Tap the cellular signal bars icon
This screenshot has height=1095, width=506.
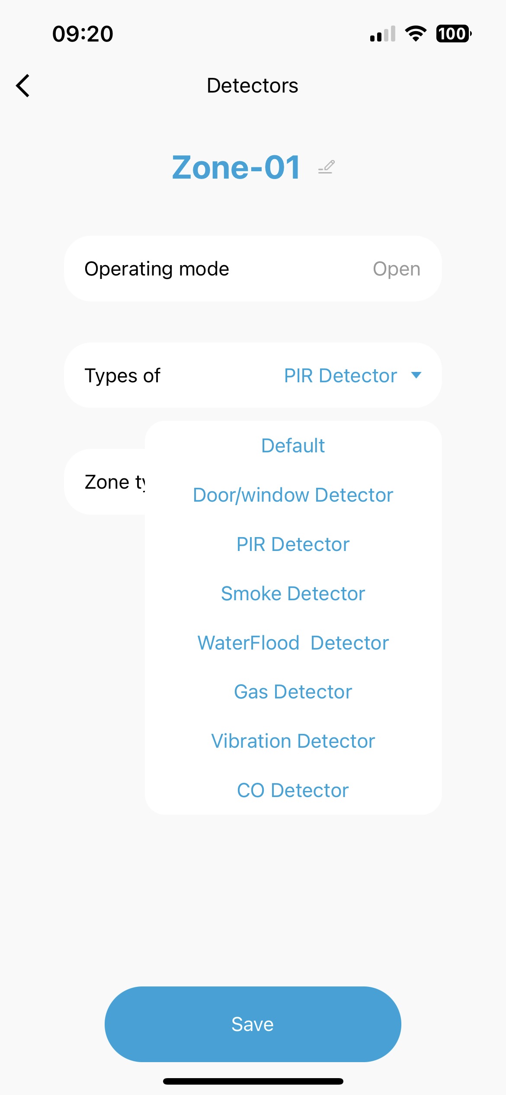[383, 34]
